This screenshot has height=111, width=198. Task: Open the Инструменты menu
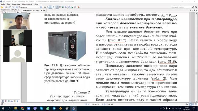click(x=27, y=4)
